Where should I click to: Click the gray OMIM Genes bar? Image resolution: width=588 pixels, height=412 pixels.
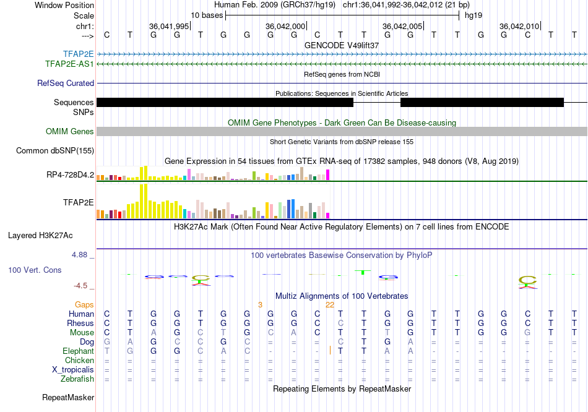(x=342, y=131)
